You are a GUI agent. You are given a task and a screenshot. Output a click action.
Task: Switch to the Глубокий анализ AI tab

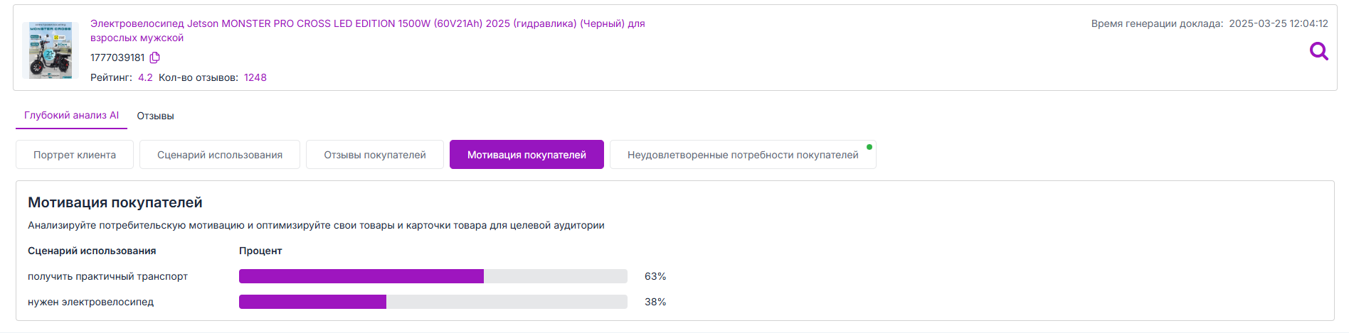point(71,115)
